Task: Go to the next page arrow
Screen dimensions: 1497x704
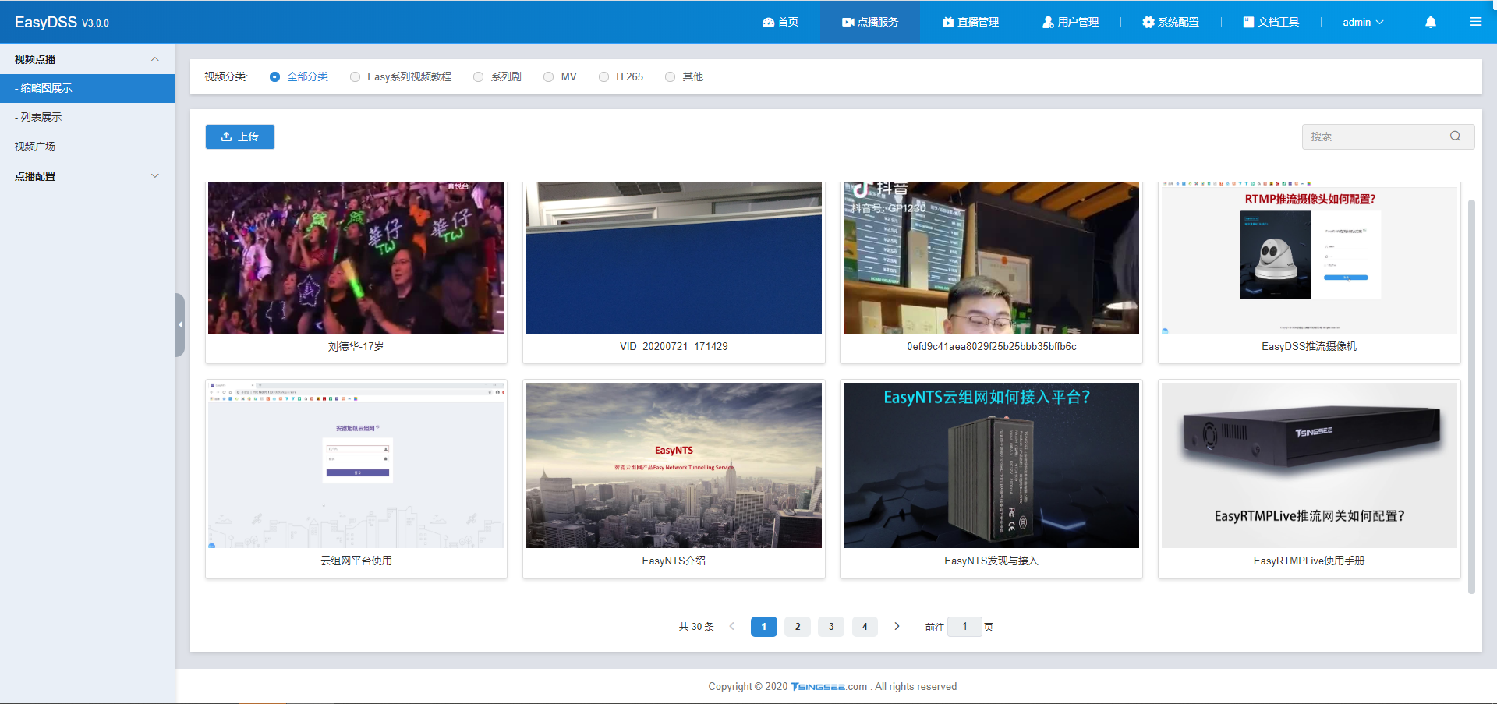Action: pos(897,626)
